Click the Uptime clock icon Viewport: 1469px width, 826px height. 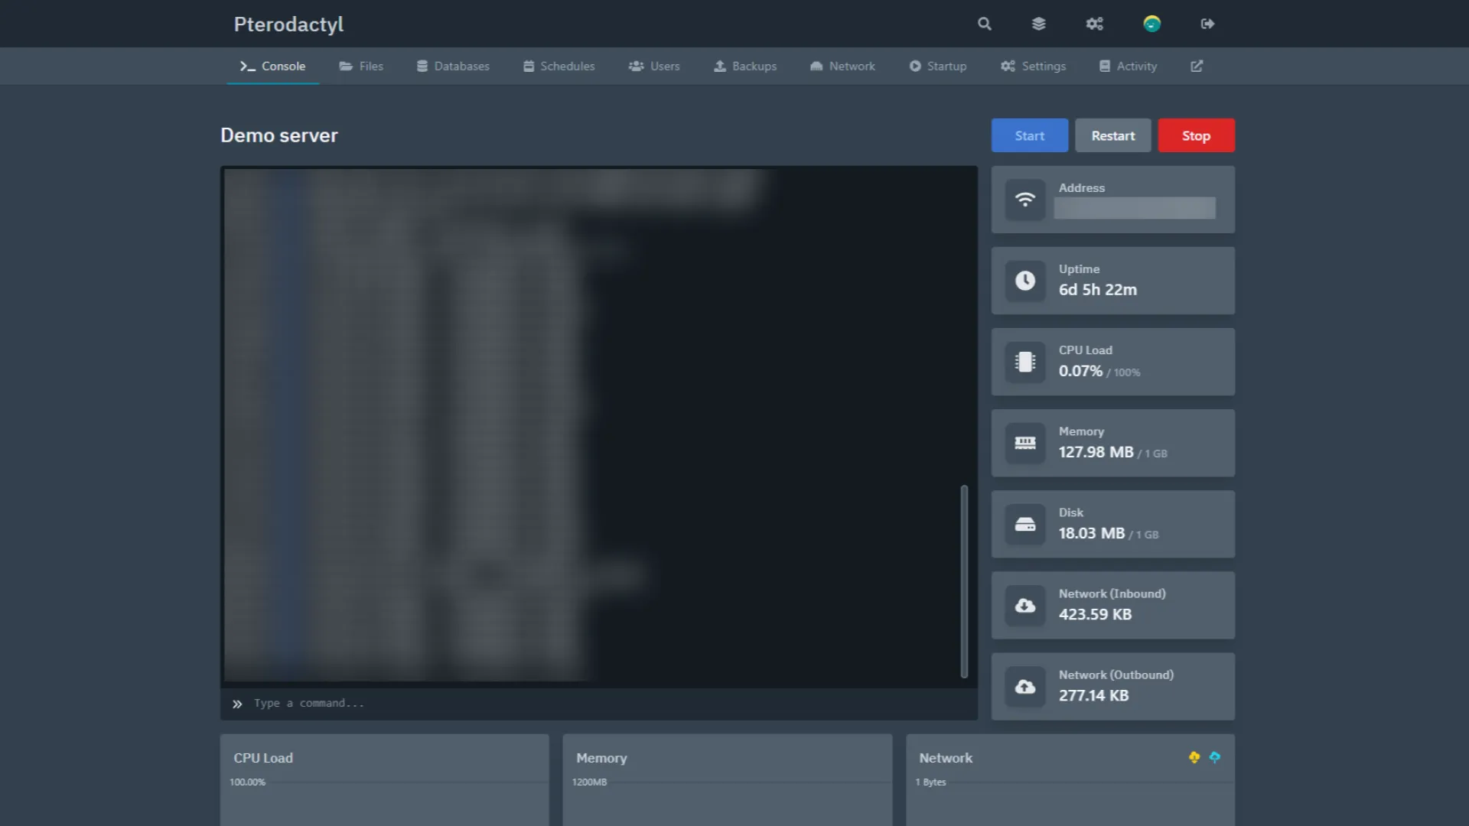point(1025,281)
